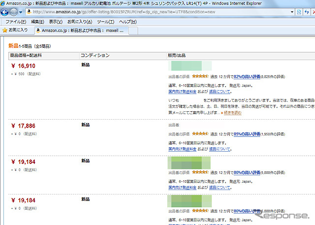This screenshot has height=225, width=315.
Task: Open the 編集(E) menu
Action: (37, 22)
